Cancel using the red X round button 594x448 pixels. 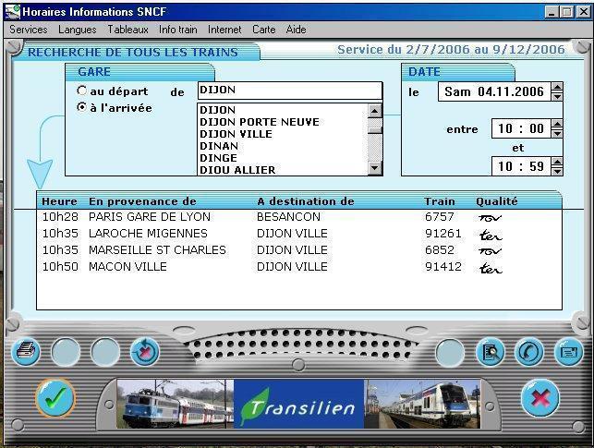(x=539, y=399)
